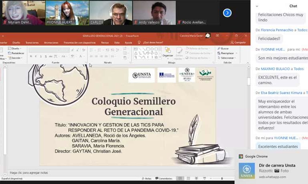Switch to slide sorter view

click(188, 178)
